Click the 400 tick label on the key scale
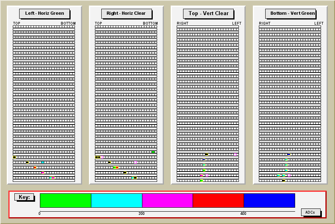The width and height of the screenshot is (335, 224). click(243, 214)
